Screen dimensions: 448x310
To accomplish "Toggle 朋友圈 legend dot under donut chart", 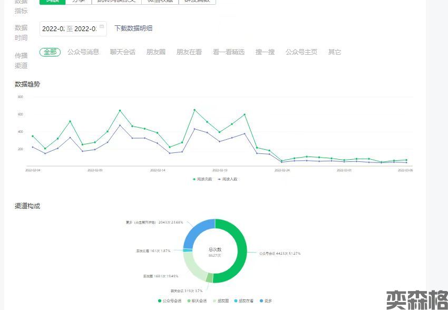I will (213, 301).
